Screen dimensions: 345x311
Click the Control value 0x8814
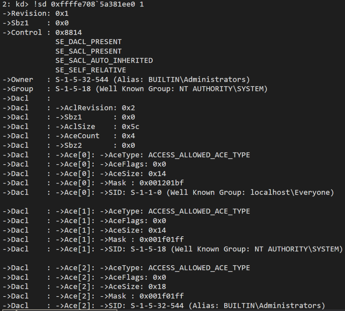pos(68,33)
